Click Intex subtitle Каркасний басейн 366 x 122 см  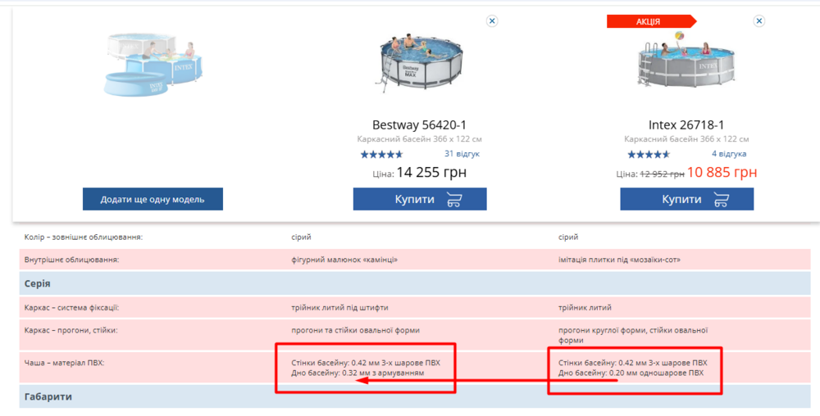pyautogui.click(x=686, y=139)
